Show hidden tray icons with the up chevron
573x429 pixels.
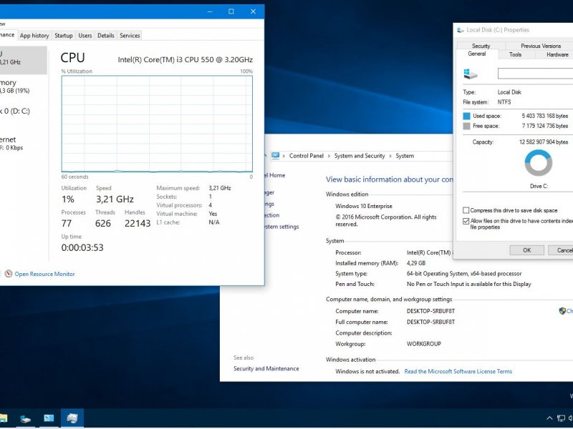[549, 418]
